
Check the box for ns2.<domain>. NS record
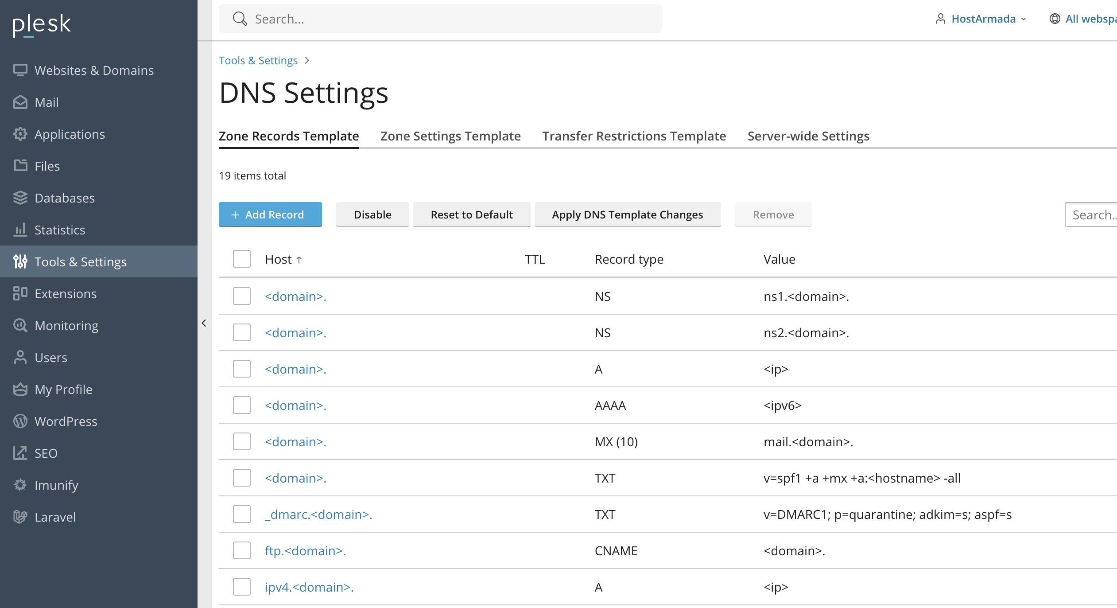click(242, 332)
